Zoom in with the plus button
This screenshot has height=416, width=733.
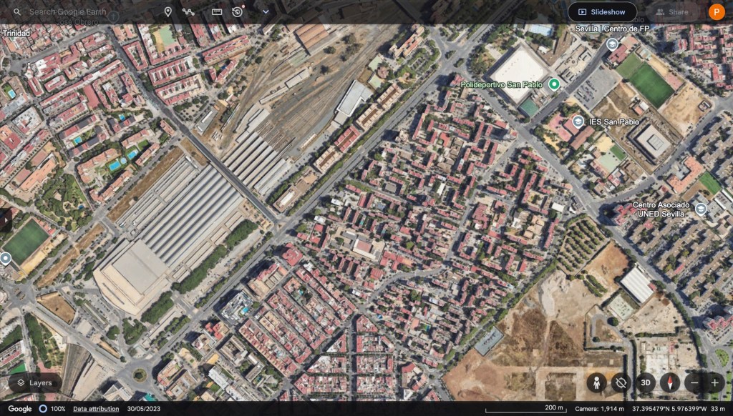pyautogui.click(x=715, y=383)
